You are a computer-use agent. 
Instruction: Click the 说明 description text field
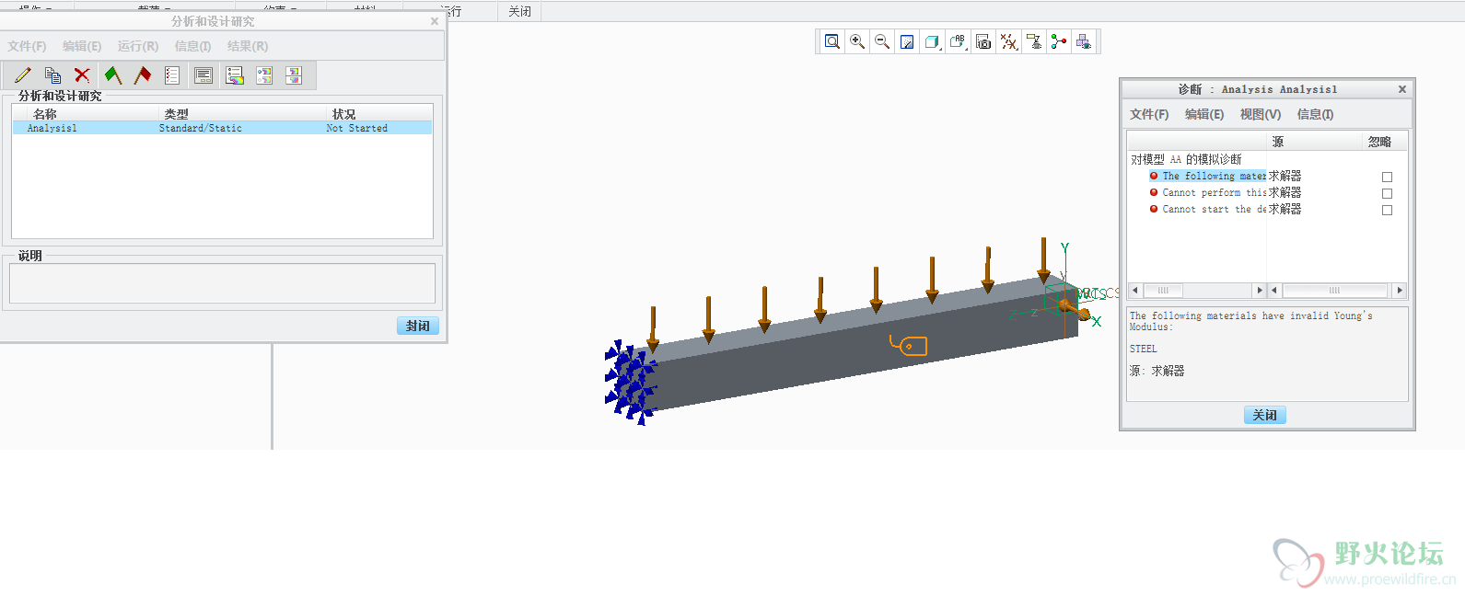(x=222, y=283)
